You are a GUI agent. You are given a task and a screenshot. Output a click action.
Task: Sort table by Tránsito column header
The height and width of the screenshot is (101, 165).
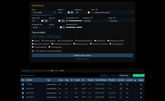[x=90, y=80]
